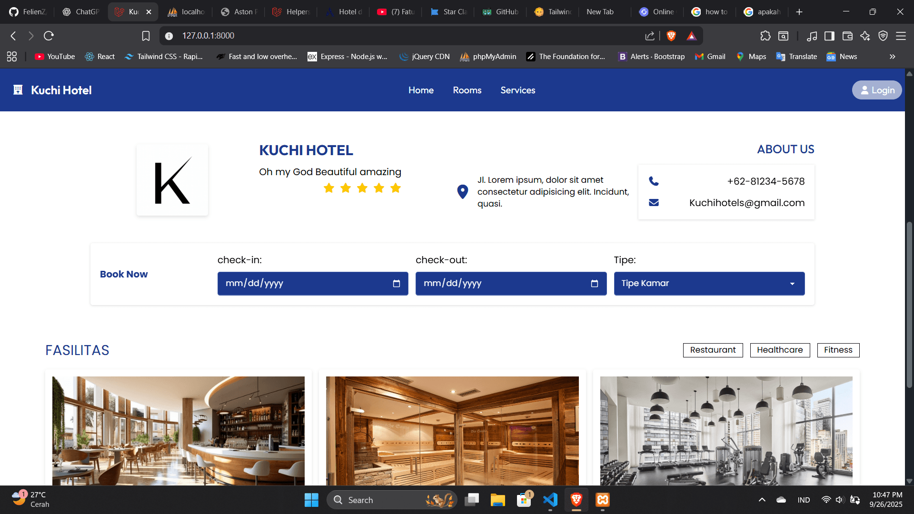Filter facilities by Healthcare button
This screenshot has height=514, width=914.
pos(779,350)
